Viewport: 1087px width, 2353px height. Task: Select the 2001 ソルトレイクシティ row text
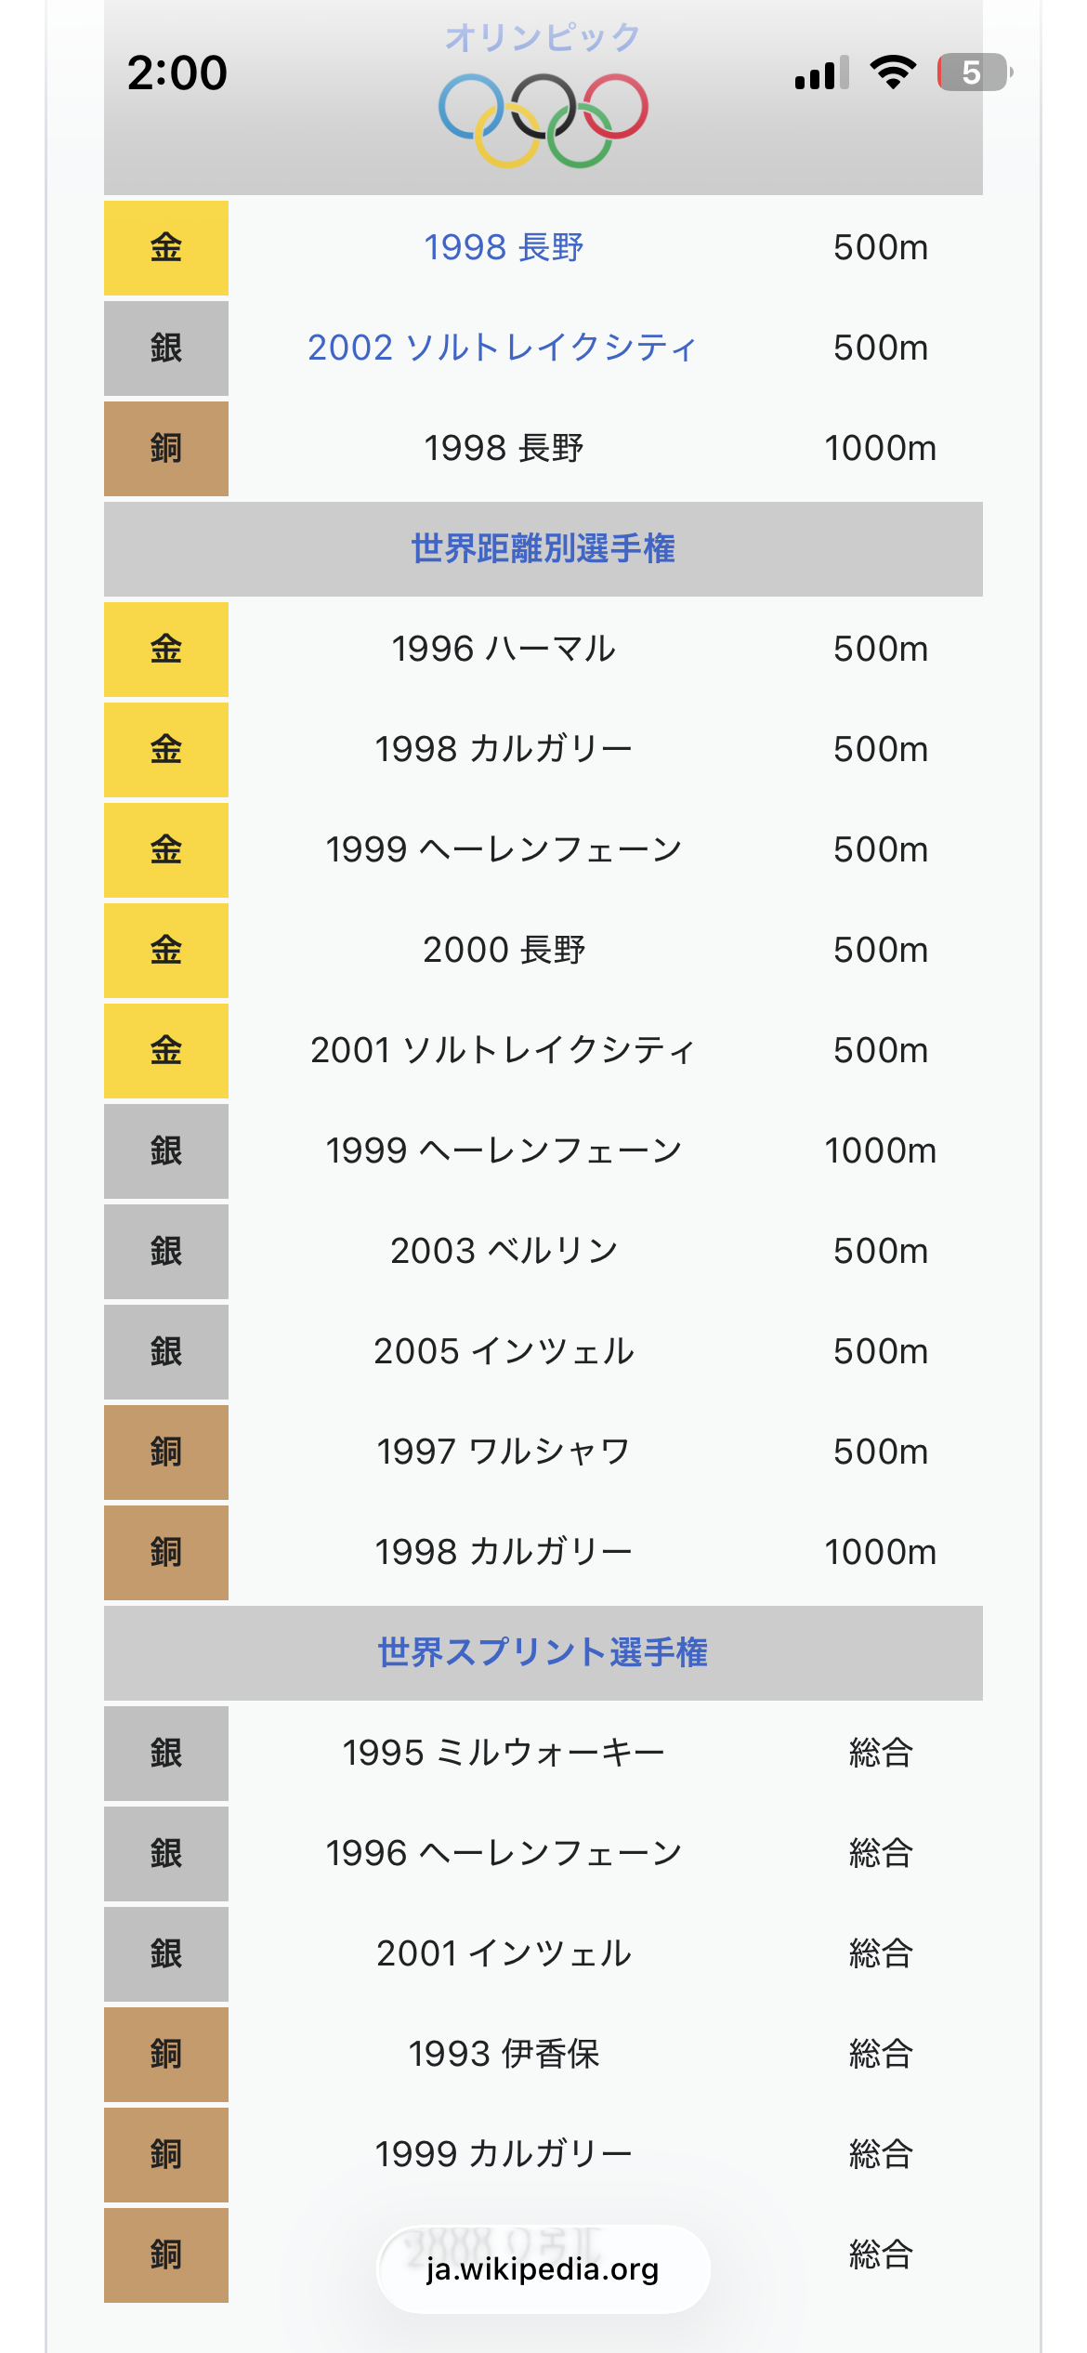point(503,1050)
